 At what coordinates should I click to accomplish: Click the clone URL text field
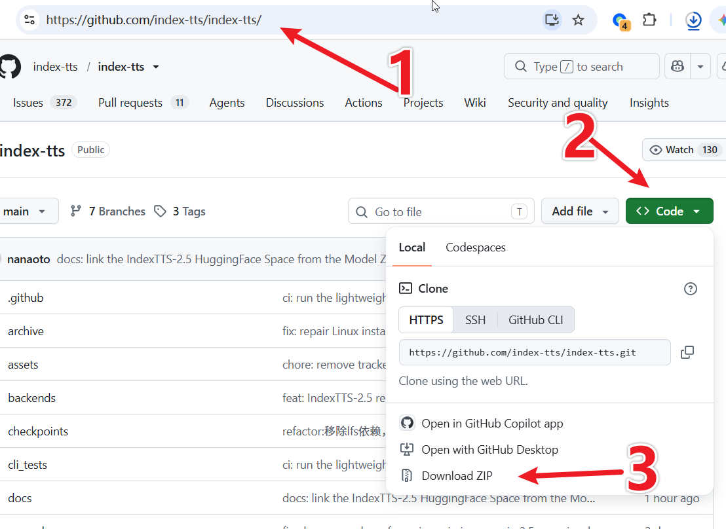click(x=535, y=352)
